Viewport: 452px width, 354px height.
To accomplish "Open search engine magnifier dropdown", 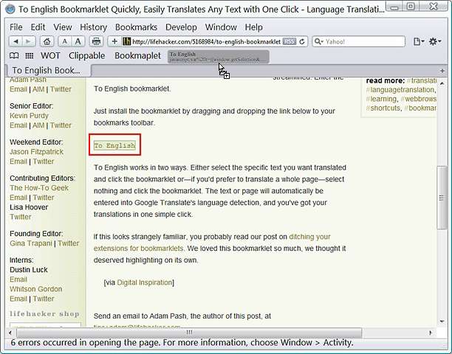I will click(319, 42).
